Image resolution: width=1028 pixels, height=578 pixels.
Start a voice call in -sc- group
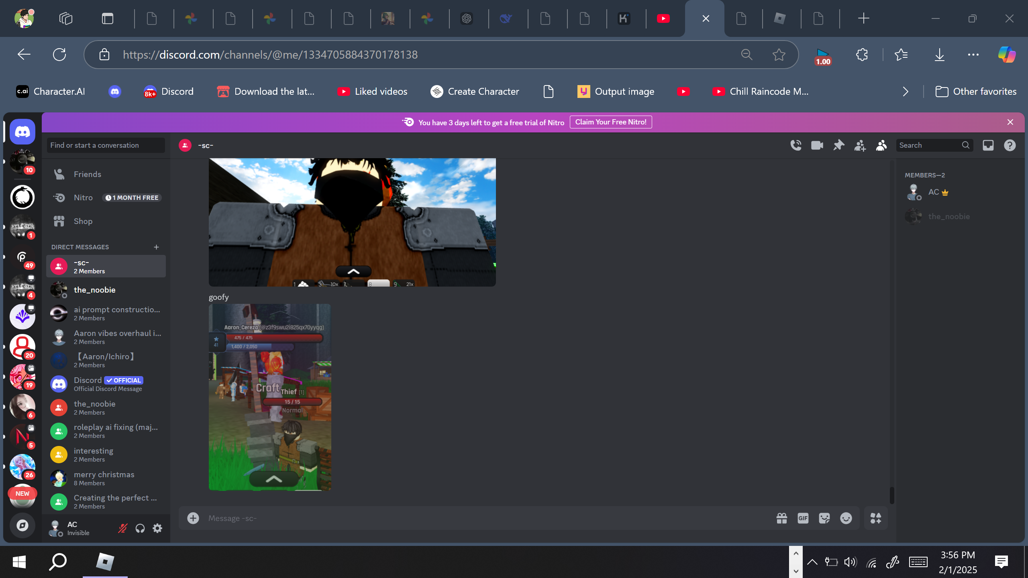[x=795, y=145]
